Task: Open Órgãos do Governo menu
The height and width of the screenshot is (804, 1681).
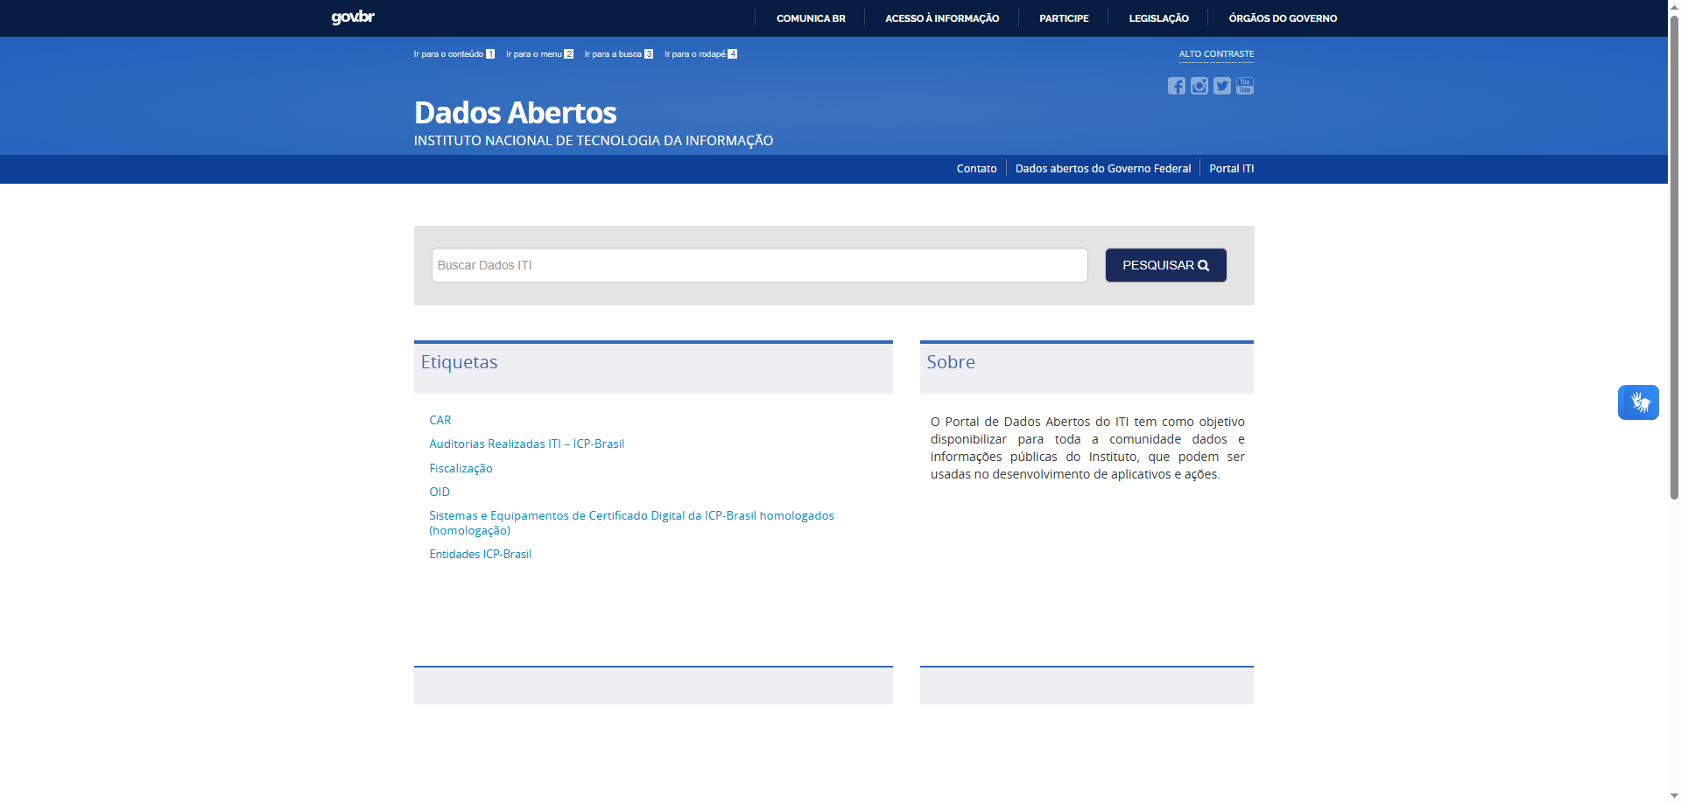Action: (x=1283, y=18)
